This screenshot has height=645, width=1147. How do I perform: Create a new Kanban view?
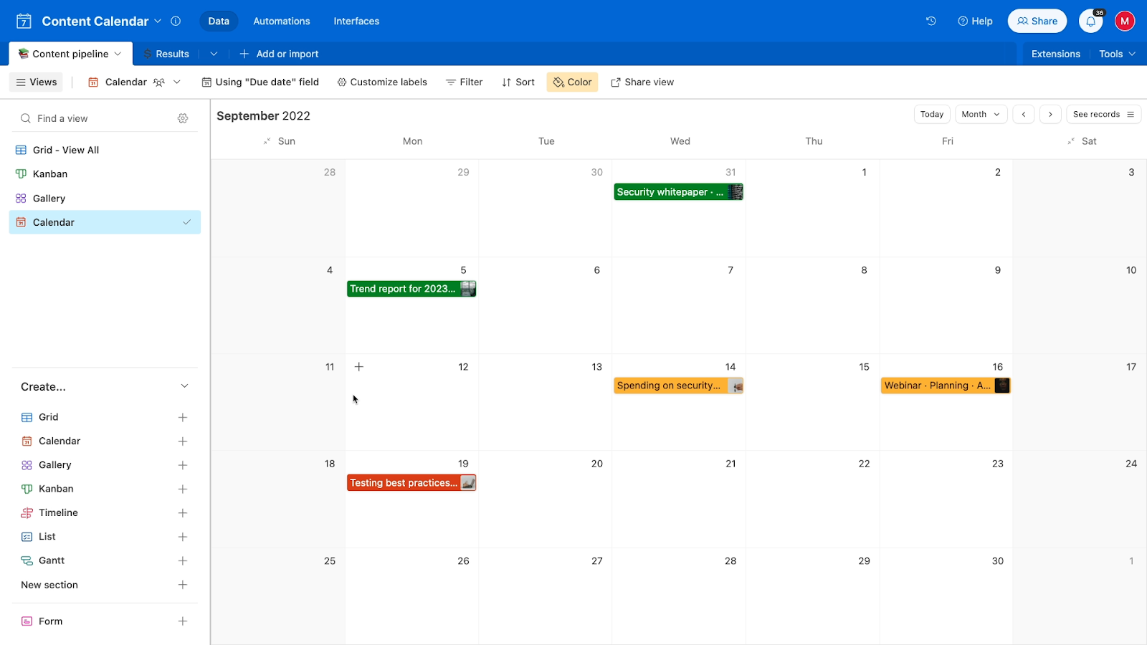[x=183, y=489]
